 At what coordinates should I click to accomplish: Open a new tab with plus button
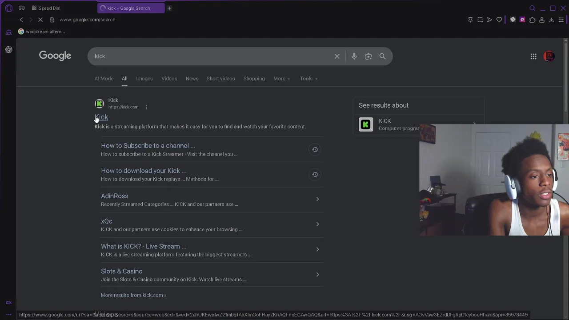[x=169, y=8]
